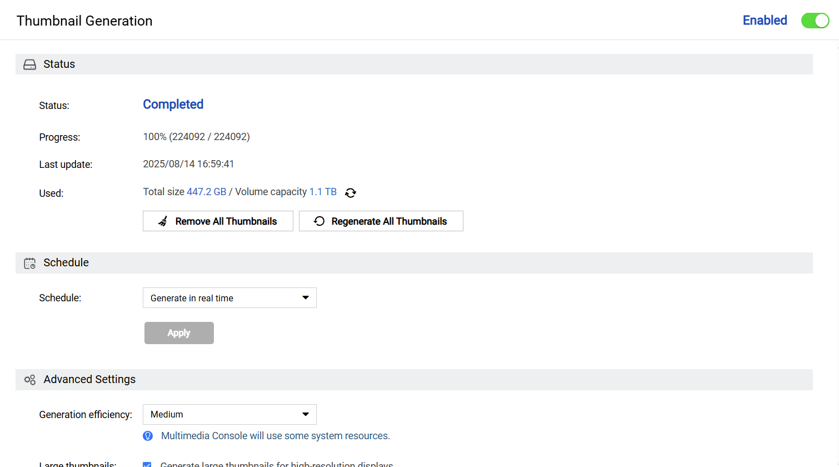Open the Schedule dropdown
839x467 pixels.
click(229, 298)
